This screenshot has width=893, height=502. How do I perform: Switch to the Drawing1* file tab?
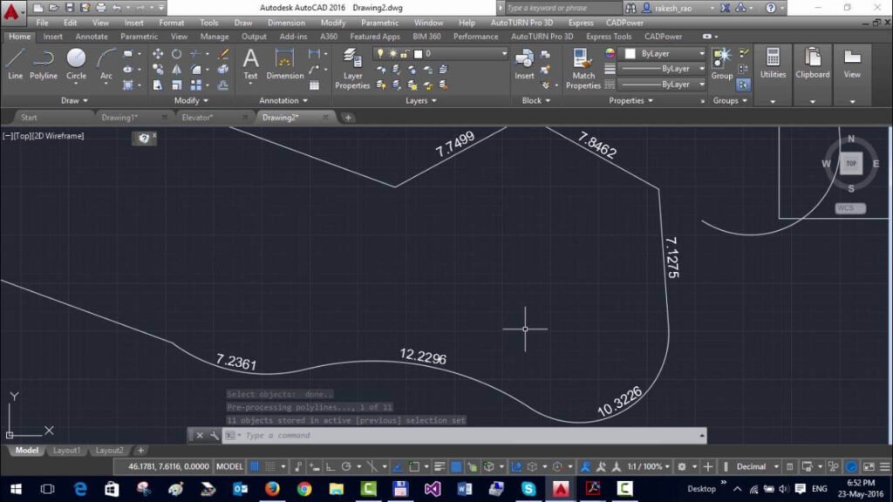(x=119, y=118)
